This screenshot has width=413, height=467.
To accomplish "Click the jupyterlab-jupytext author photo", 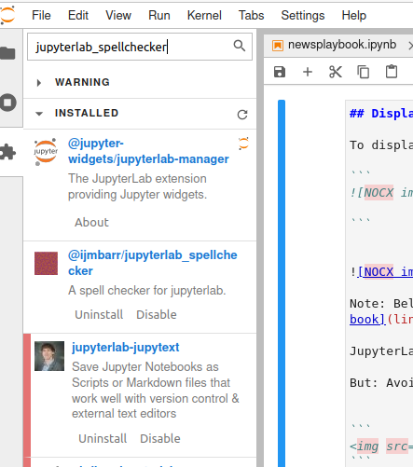I will [49, 356].
